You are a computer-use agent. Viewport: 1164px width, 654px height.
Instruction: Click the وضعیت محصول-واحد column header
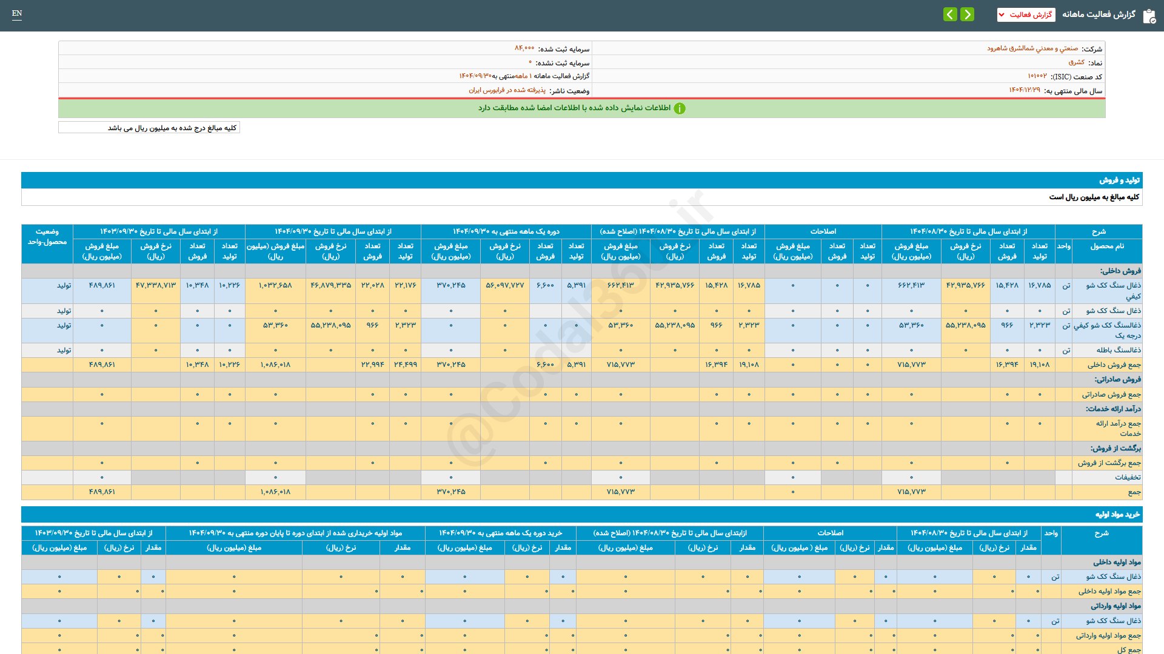47,237
